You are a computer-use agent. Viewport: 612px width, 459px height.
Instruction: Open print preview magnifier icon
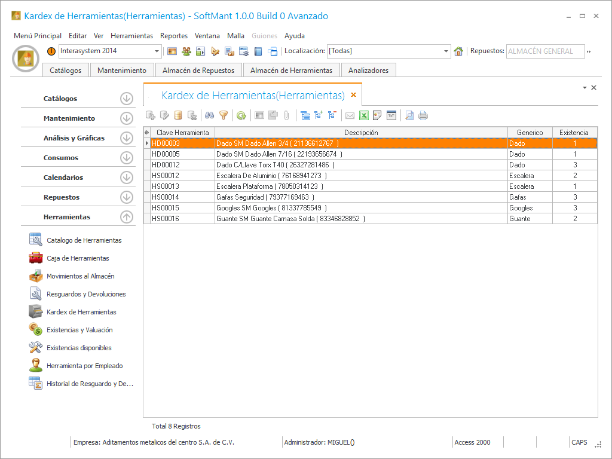tap(409, 116)
